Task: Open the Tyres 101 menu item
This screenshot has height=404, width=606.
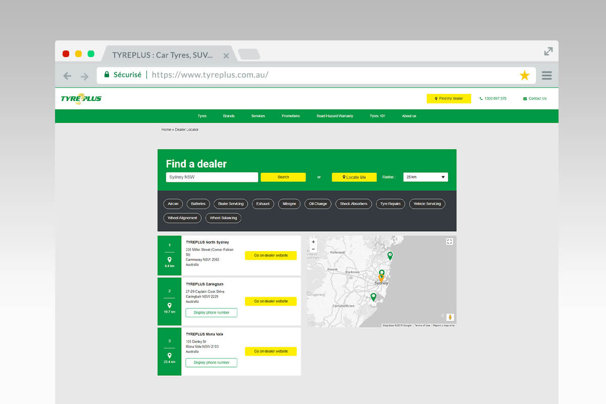Action: tap(377, 116)
